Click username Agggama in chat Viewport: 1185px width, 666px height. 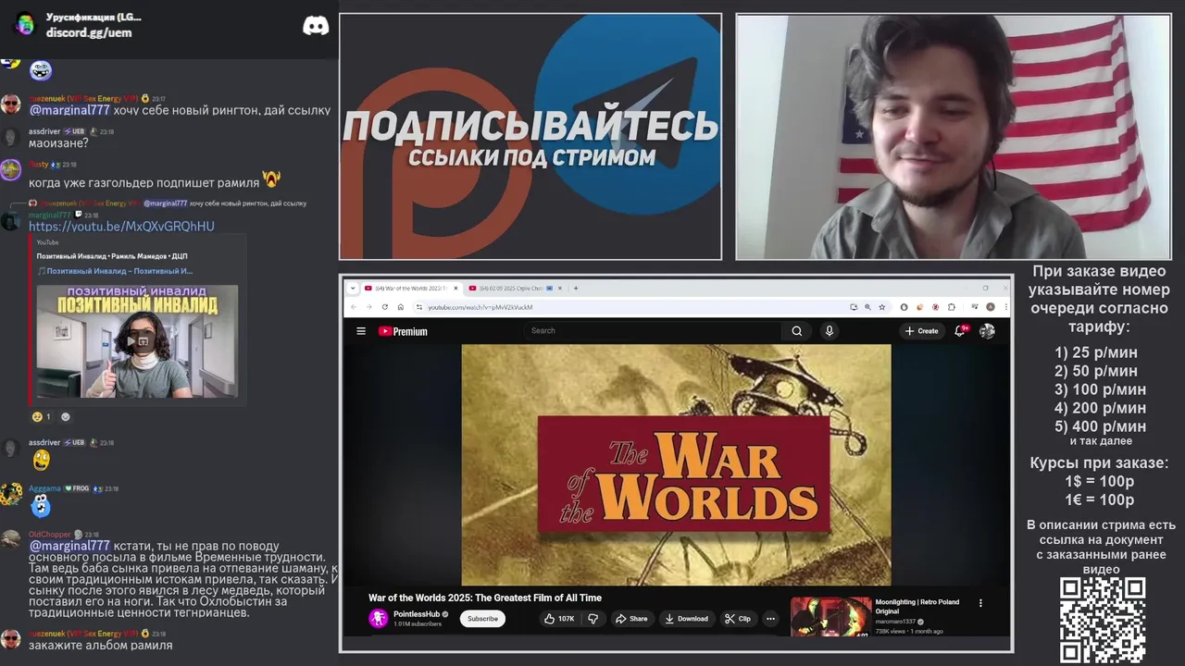coord(44,488)
